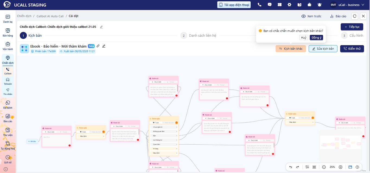Click auto-layout nodes icon in flow toolbar

point(307,167)
